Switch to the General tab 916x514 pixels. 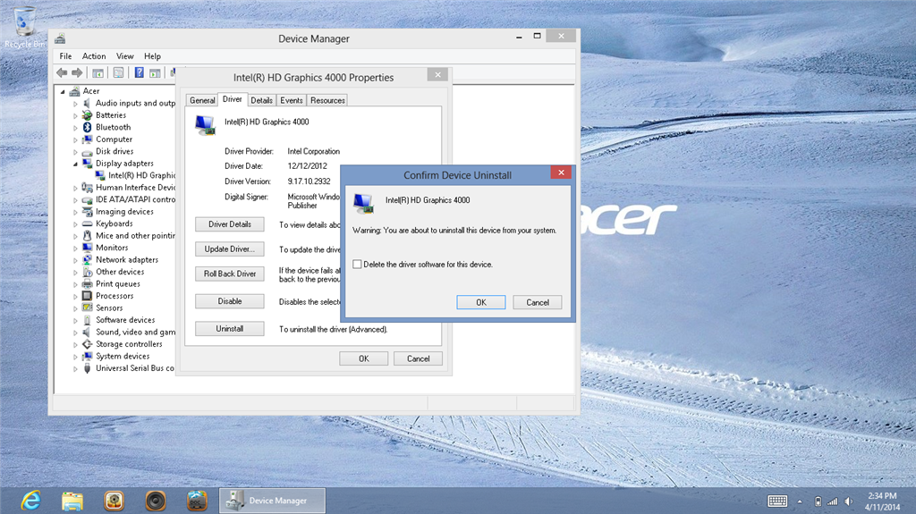(202, 100)
